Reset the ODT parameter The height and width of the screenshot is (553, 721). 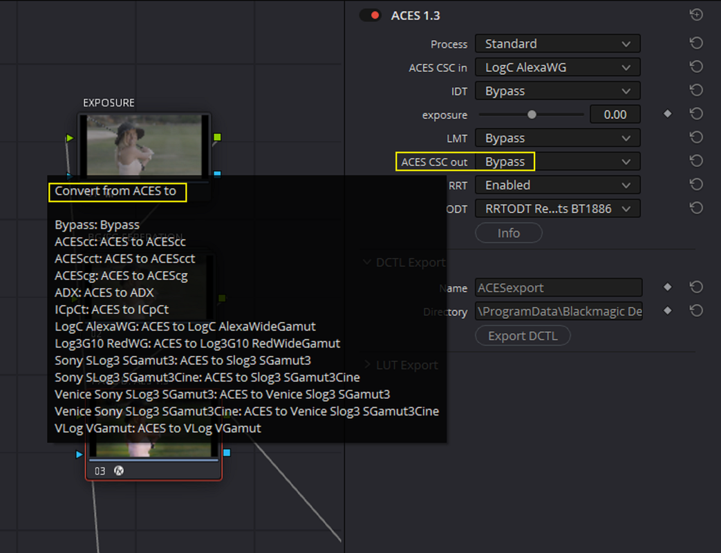click(696, 208)
